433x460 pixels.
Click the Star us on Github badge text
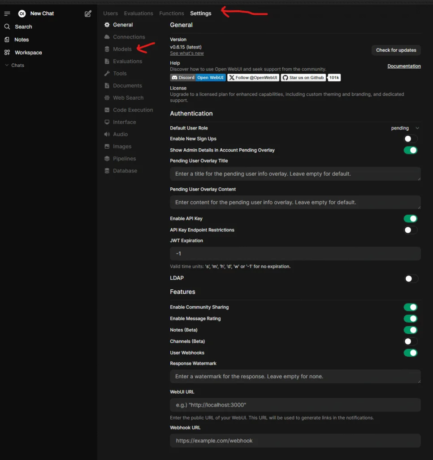306,78
